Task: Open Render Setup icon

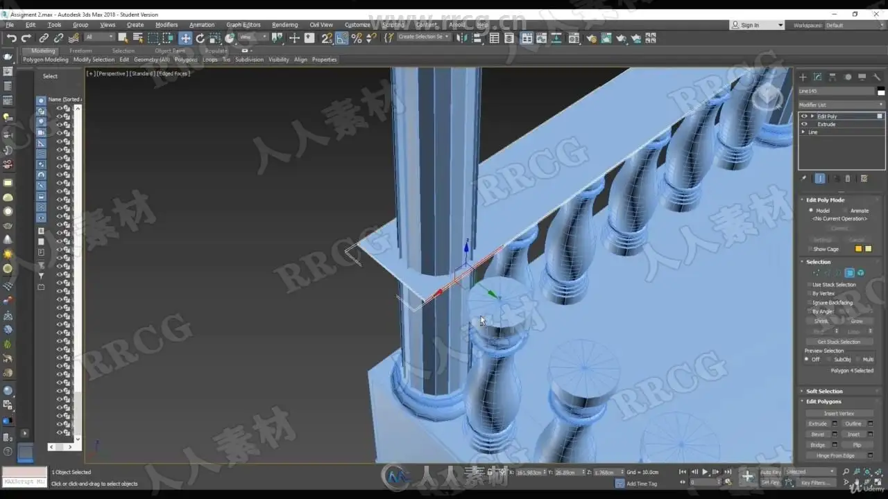Action: coord(591,38)
